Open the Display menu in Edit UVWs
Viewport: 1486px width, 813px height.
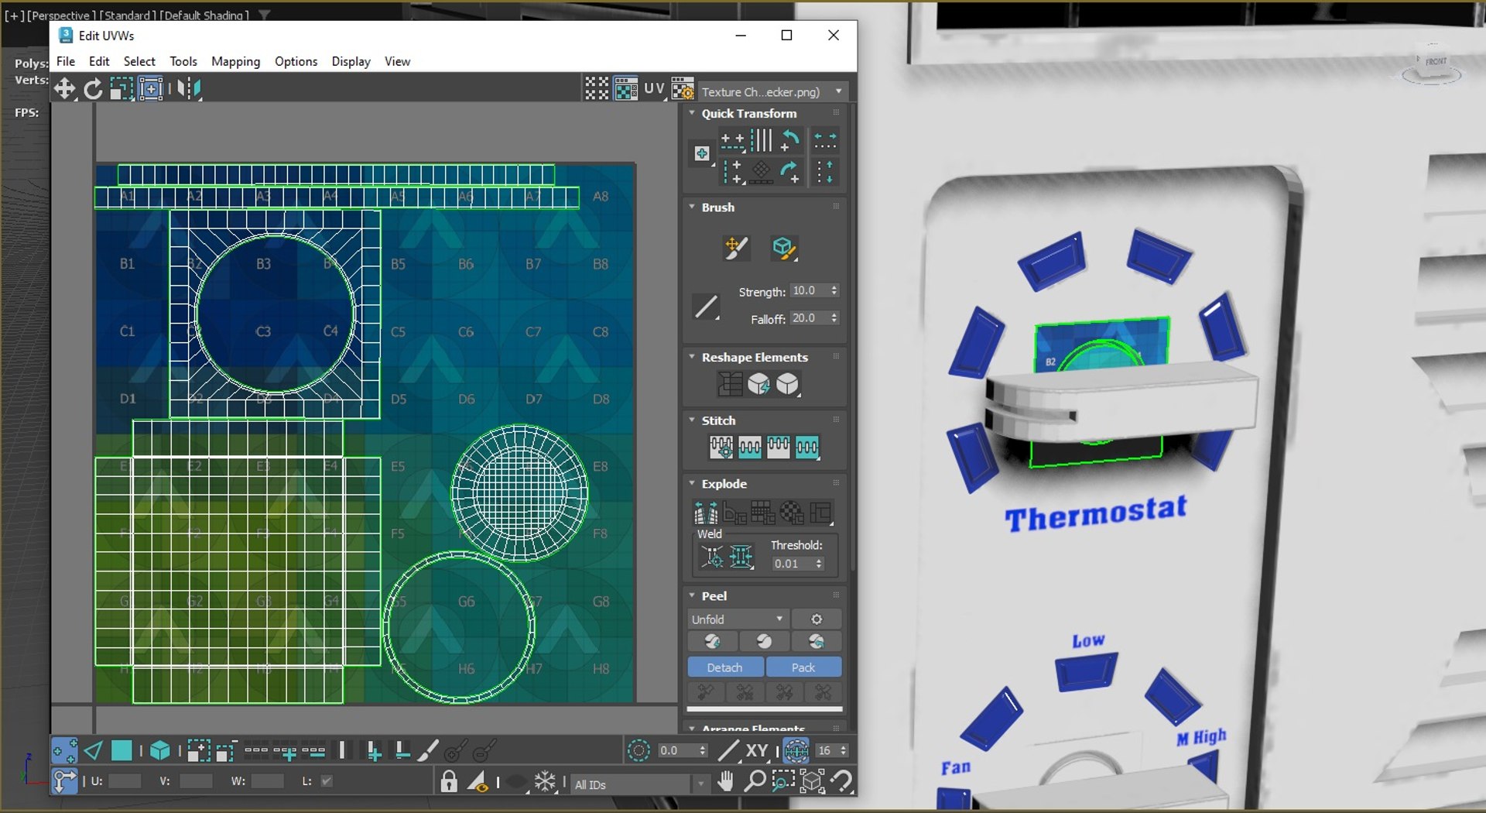[x=351, y=61]
